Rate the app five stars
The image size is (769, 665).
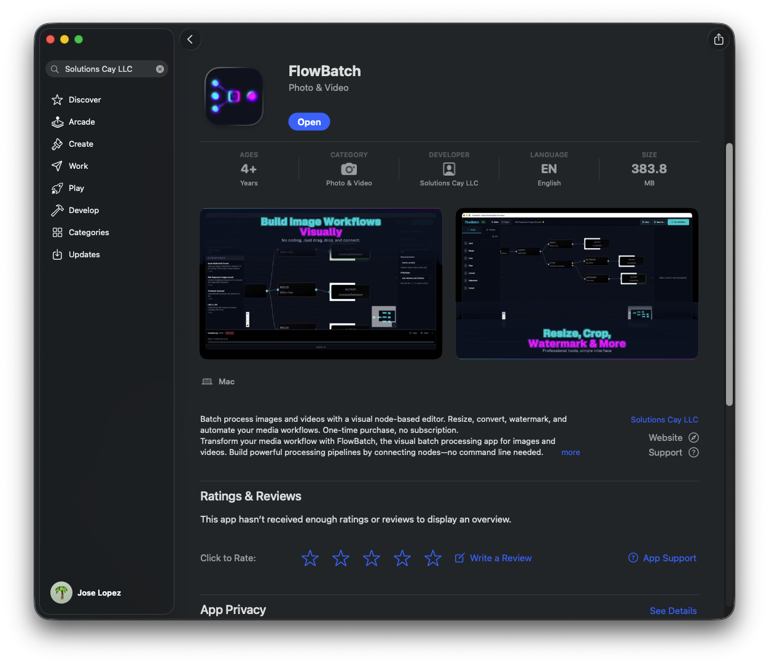tap(433, 558)
